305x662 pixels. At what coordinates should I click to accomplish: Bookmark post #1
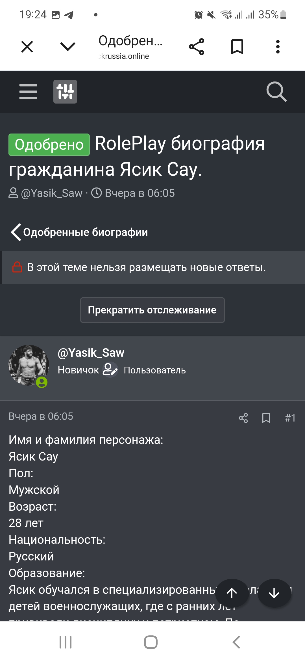(x=266, y=418)
